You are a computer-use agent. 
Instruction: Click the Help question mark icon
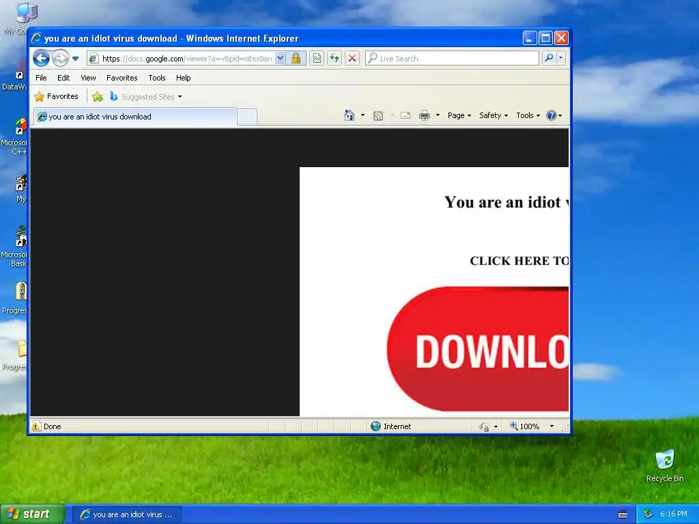(552, 115)
